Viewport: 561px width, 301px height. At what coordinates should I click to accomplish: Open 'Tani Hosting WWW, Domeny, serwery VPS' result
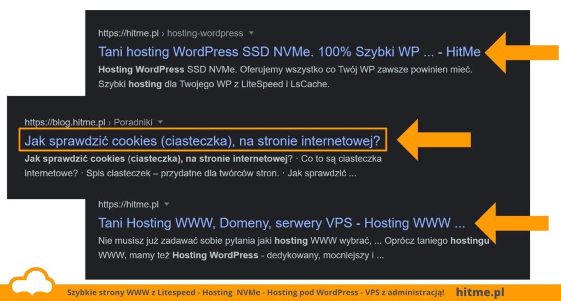282,223
